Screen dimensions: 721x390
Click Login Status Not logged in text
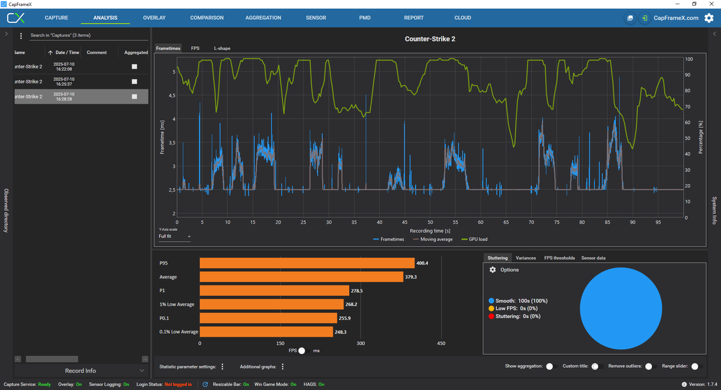click(x=164, y=384)
